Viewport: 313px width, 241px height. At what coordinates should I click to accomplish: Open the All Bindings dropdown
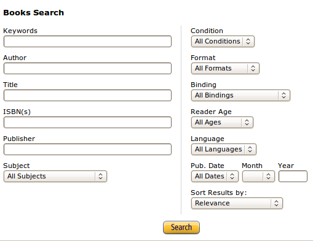(240, 96)
